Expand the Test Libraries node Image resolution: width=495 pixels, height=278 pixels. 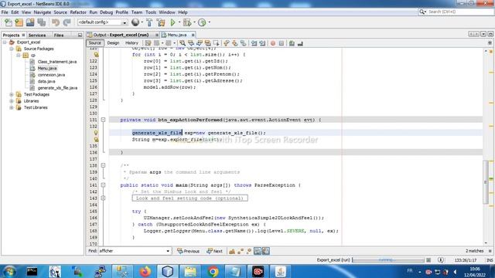pos(12,107)
